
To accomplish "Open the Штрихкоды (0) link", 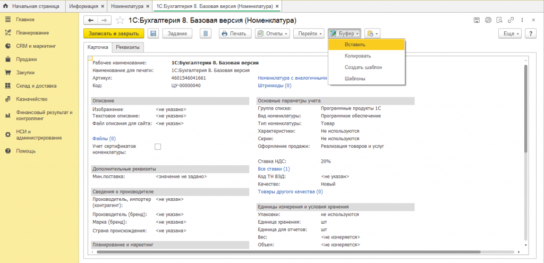I will click(x=275, y=86).
